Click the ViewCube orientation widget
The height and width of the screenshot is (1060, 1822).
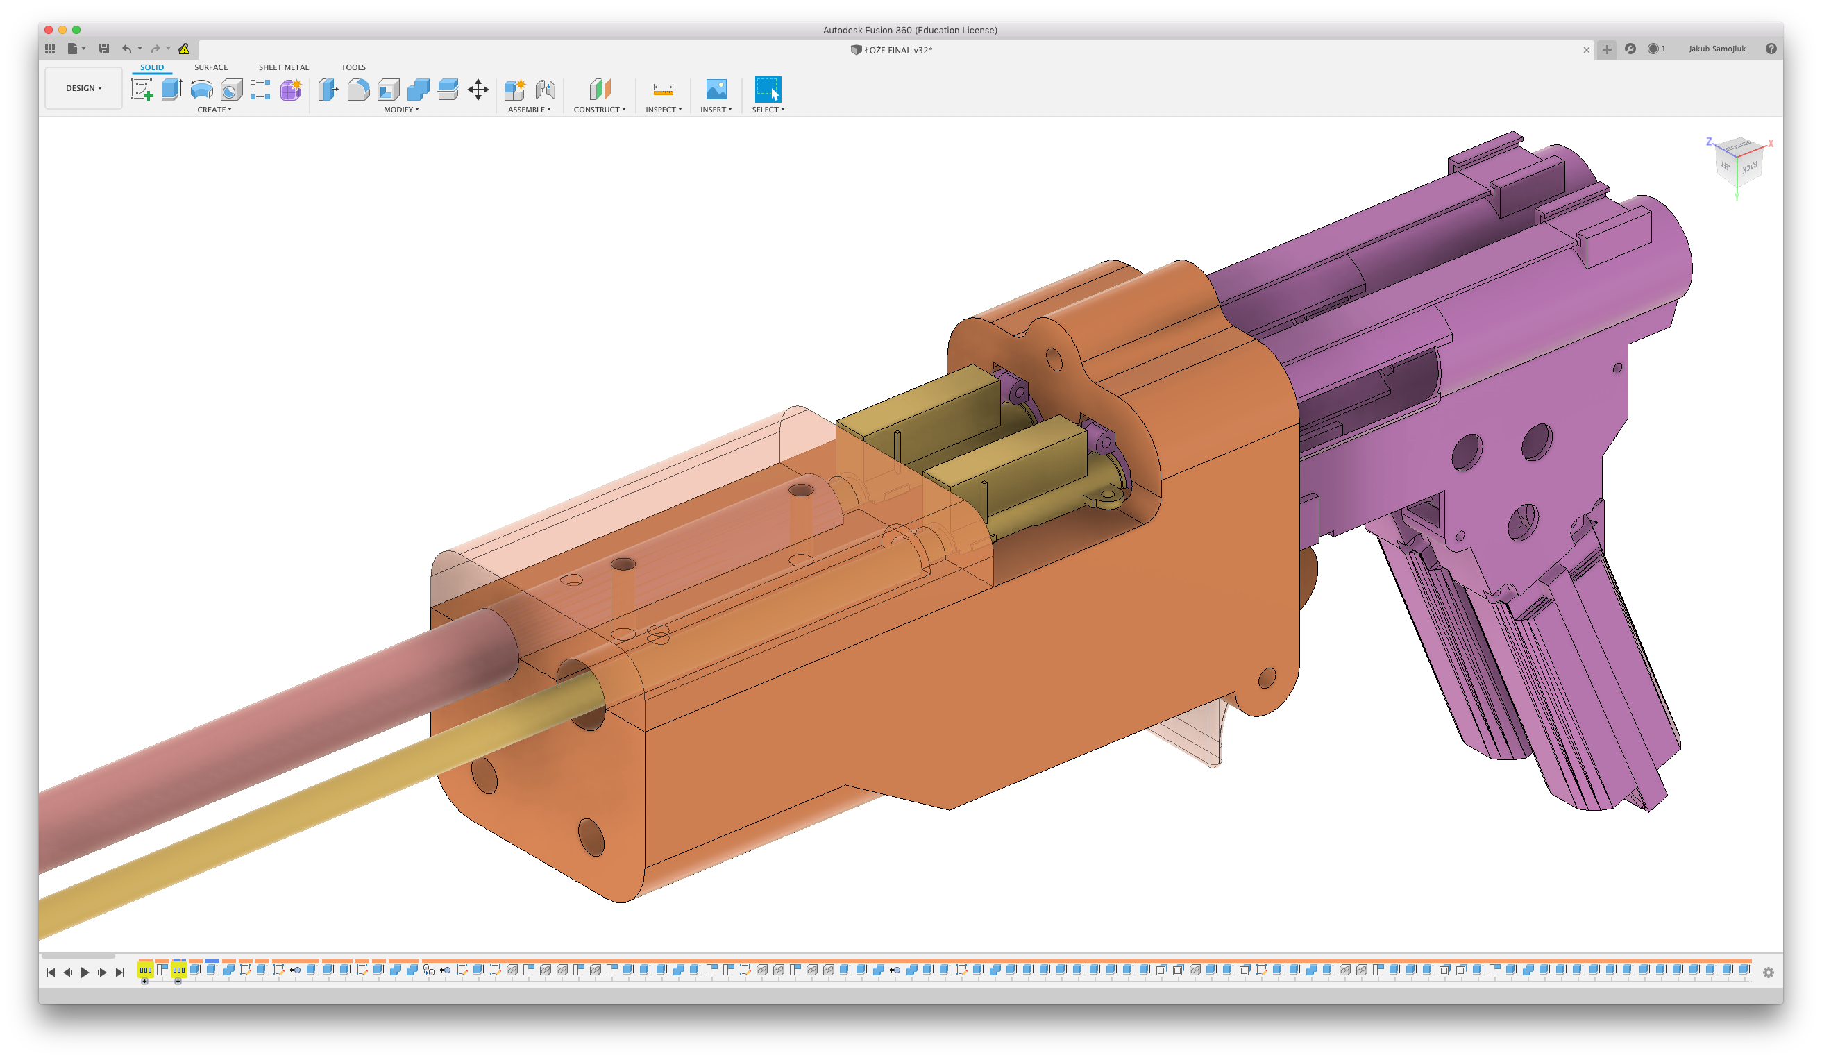pyautogui.click(x=1738, y=164)
